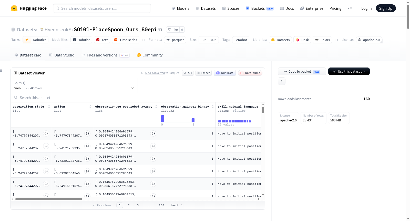Expand the train split dropdown

[x=74, y=85]
